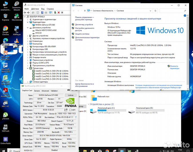The height and width of the screenshot is (152, 193).
Task: Click the forward arrow in Device Manager toolbar
Action: 28,13
